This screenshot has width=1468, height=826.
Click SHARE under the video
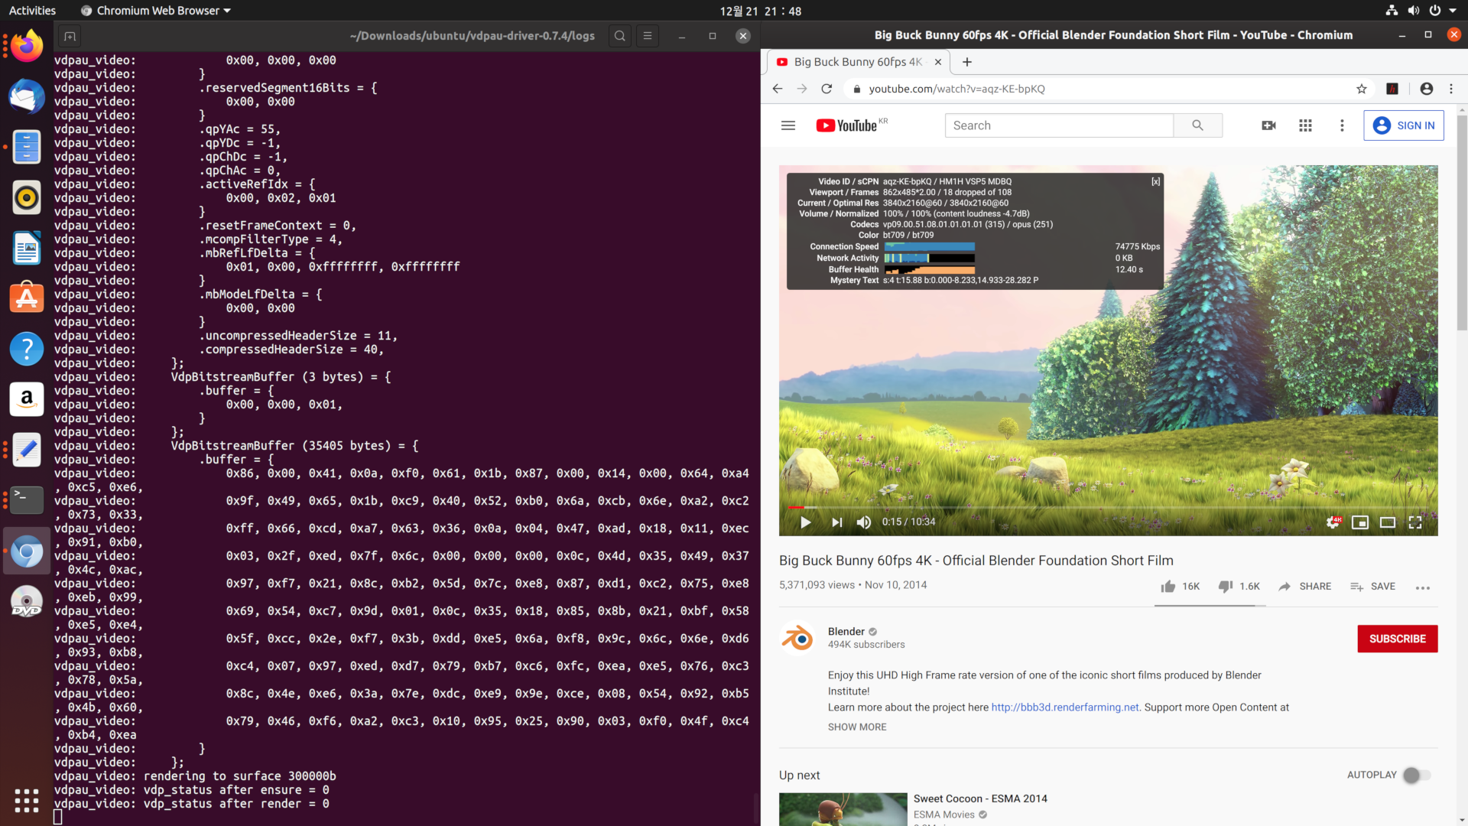(x=1304, y=587)
